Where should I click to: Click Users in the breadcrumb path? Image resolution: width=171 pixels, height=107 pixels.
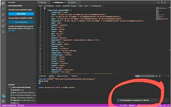pyautogui.click(x=40, y=6)
